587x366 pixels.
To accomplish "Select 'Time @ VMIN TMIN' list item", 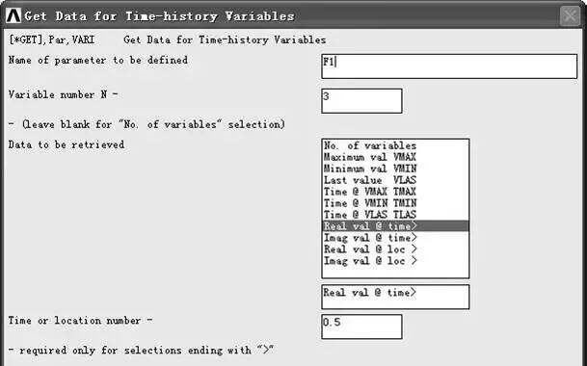I will click(395, 203).
